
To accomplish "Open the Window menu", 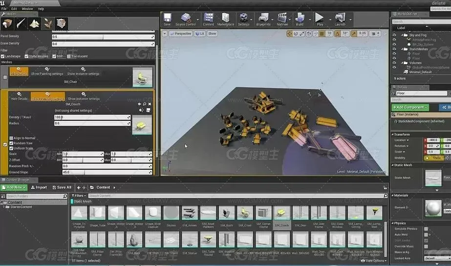I will click(27, 9).
